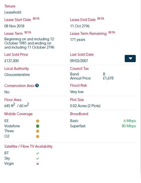Click BETA label beside Lease Term Remaining
This screenshot has width=141, height=183.
(112, 33)
